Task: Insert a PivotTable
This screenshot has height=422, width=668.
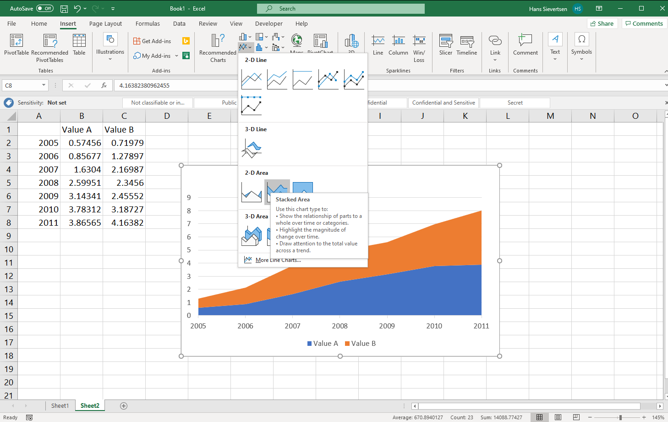Action: pyautogui.click(x=16, y=45)
